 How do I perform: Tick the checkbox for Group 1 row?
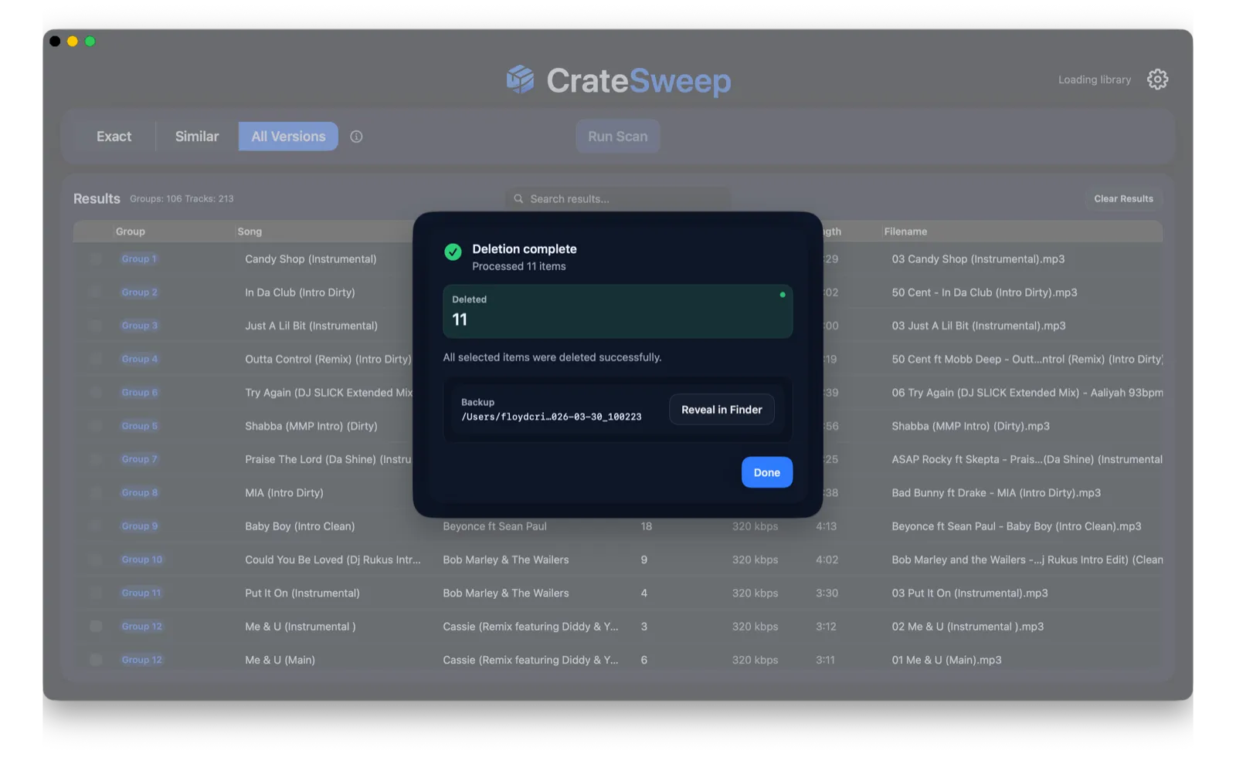pyautogui.click(x=96, y=259)
